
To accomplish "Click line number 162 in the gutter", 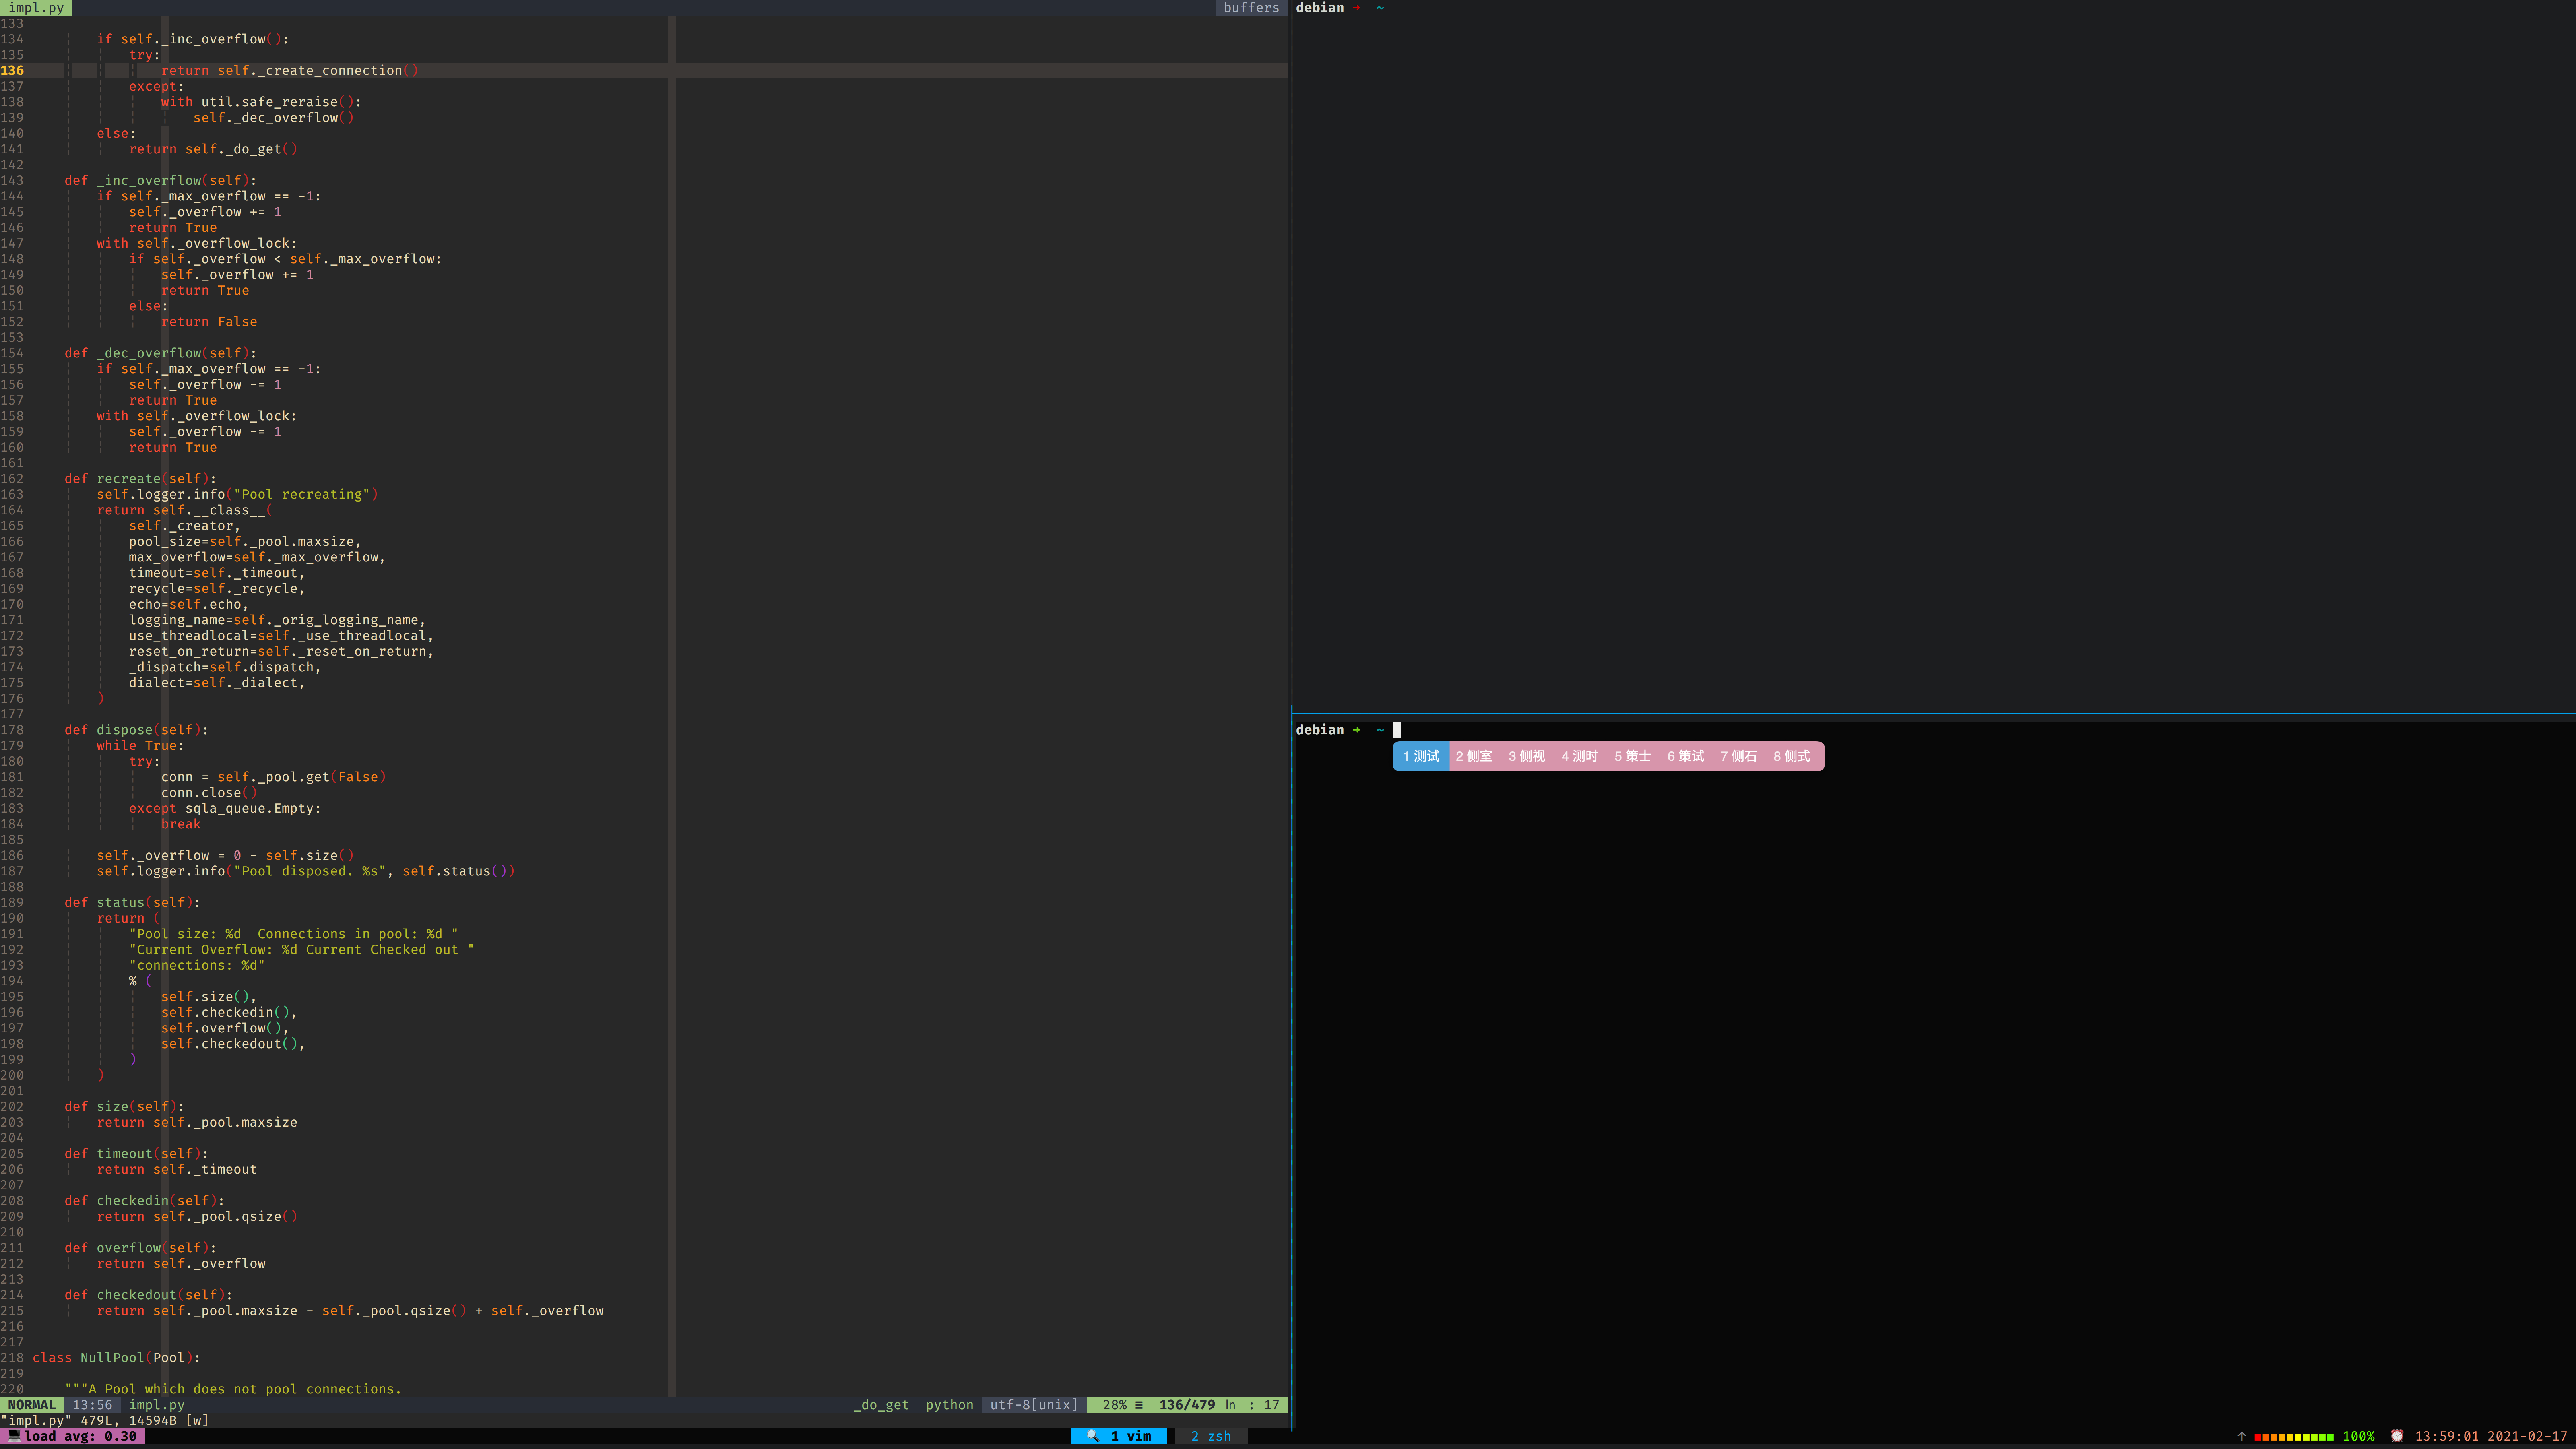I will click(x=12, y=479).
